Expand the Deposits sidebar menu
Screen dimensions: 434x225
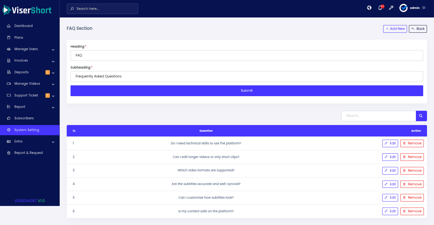(x=30, y=72)
